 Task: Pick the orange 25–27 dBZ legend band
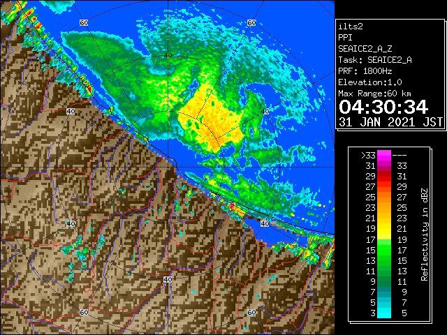click(x=384, y=198)
